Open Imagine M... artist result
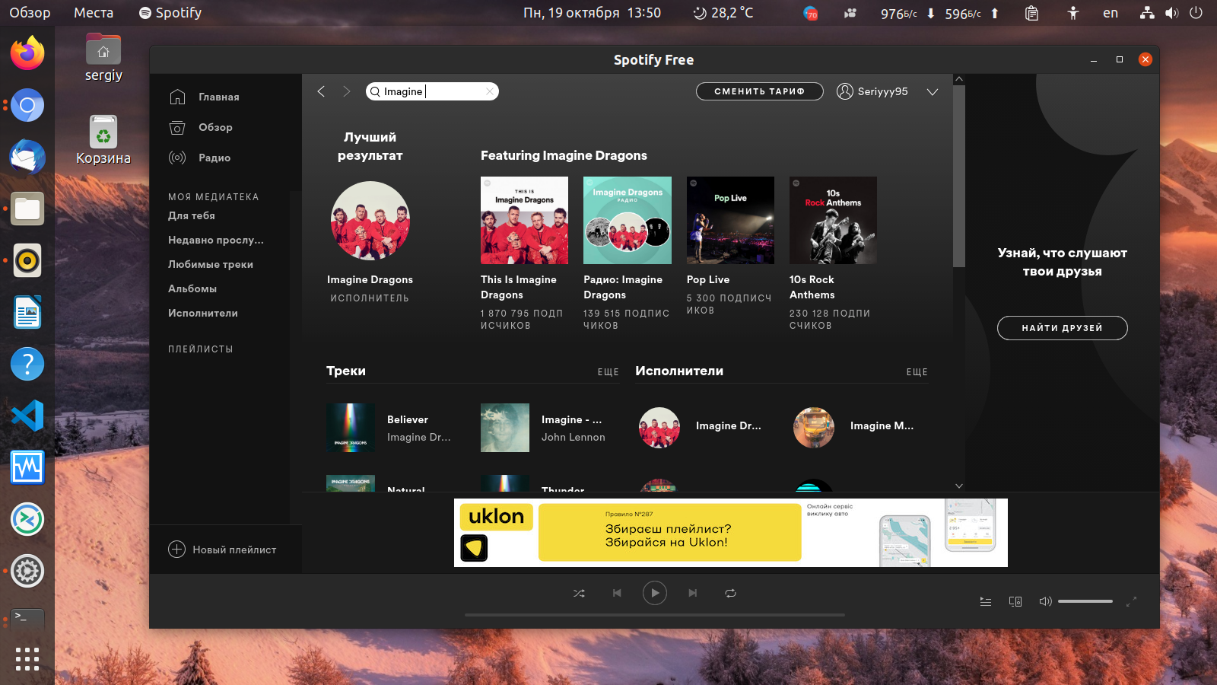This screenshot has height=685, width=1217. point(882,425)
